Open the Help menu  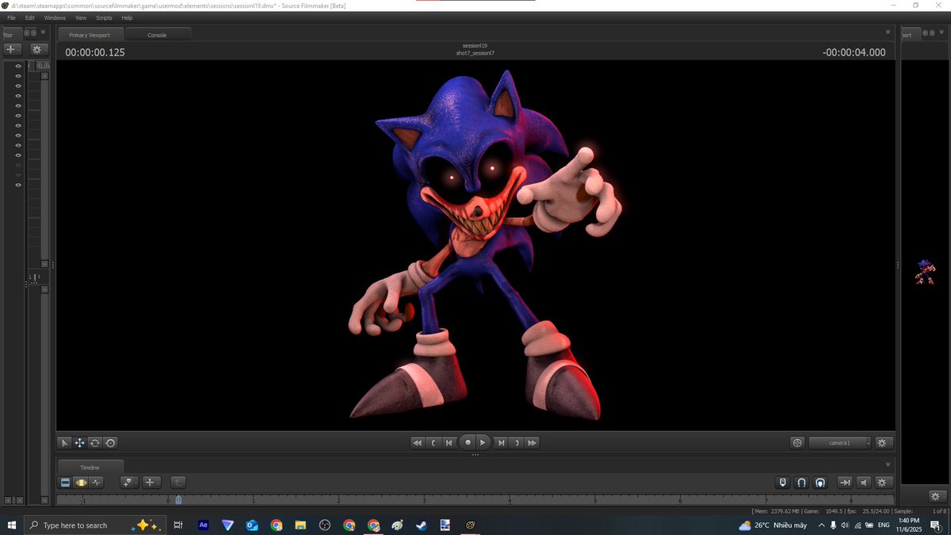127,17
